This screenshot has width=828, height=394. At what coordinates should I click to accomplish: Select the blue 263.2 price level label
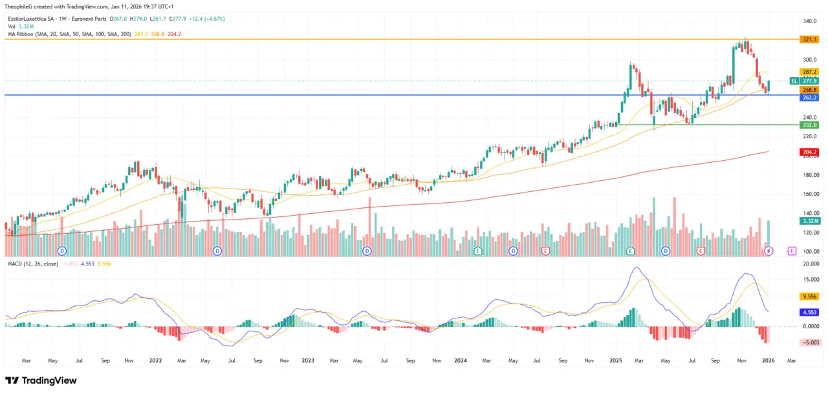(809, 98)
